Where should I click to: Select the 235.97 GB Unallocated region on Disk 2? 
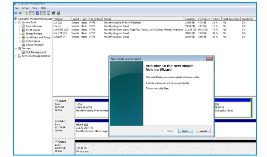point(165,148)
